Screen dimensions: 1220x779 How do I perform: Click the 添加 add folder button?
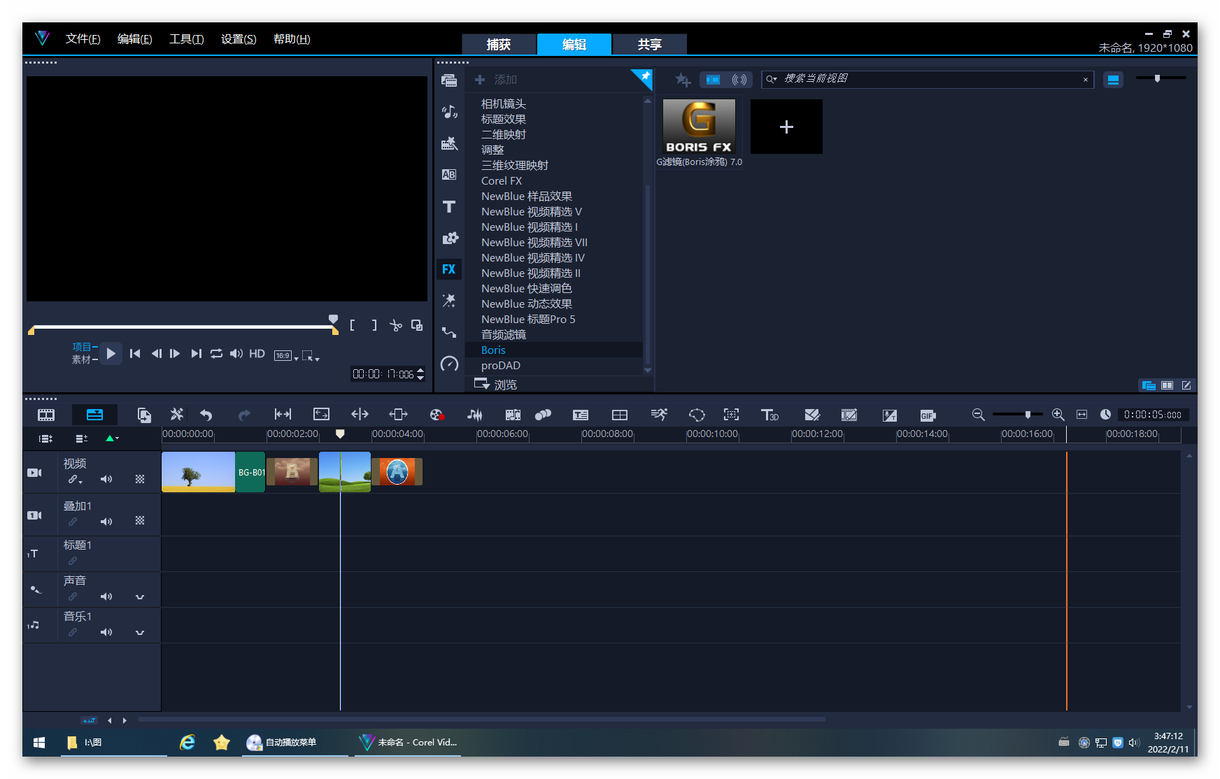[x=496, y=80]
